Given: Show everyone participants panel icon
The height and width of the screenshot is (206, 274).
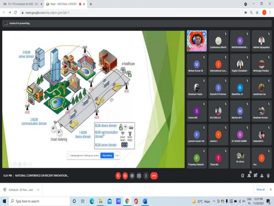Looking at the screenshot, I should click(249, 176).
